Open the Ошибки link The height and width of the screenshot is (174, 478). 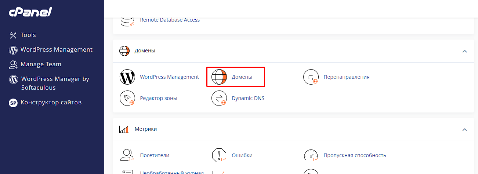pos(242,156)
